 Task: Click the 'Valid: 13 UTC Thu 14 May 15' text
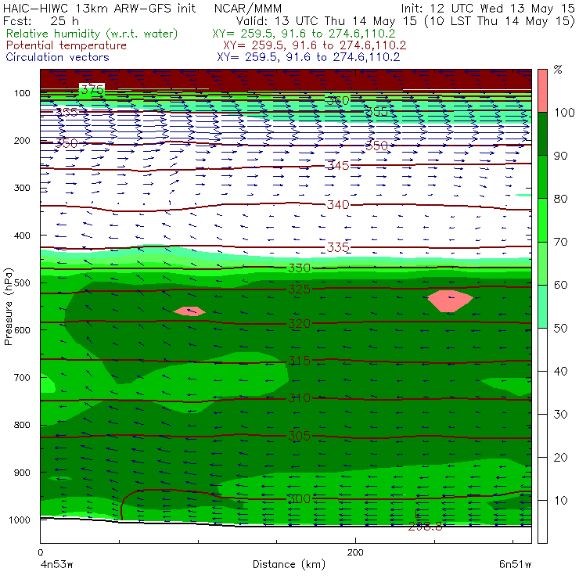click(328, 21)
